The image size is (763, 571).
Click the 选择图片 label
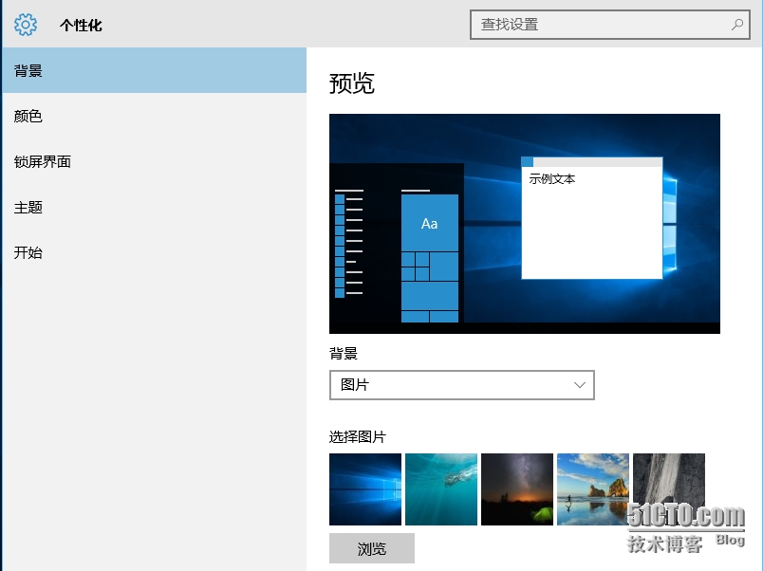point(358,436)
